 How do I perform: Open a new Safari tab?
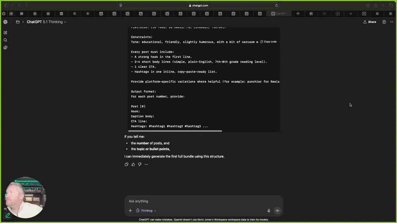383,5
